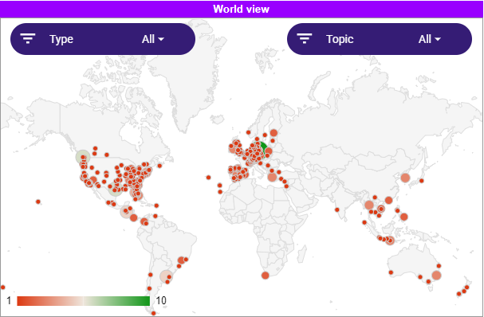The image size is (484, 317).
Task: Click the bubble in the Philippines
Action: coord(403,217)
